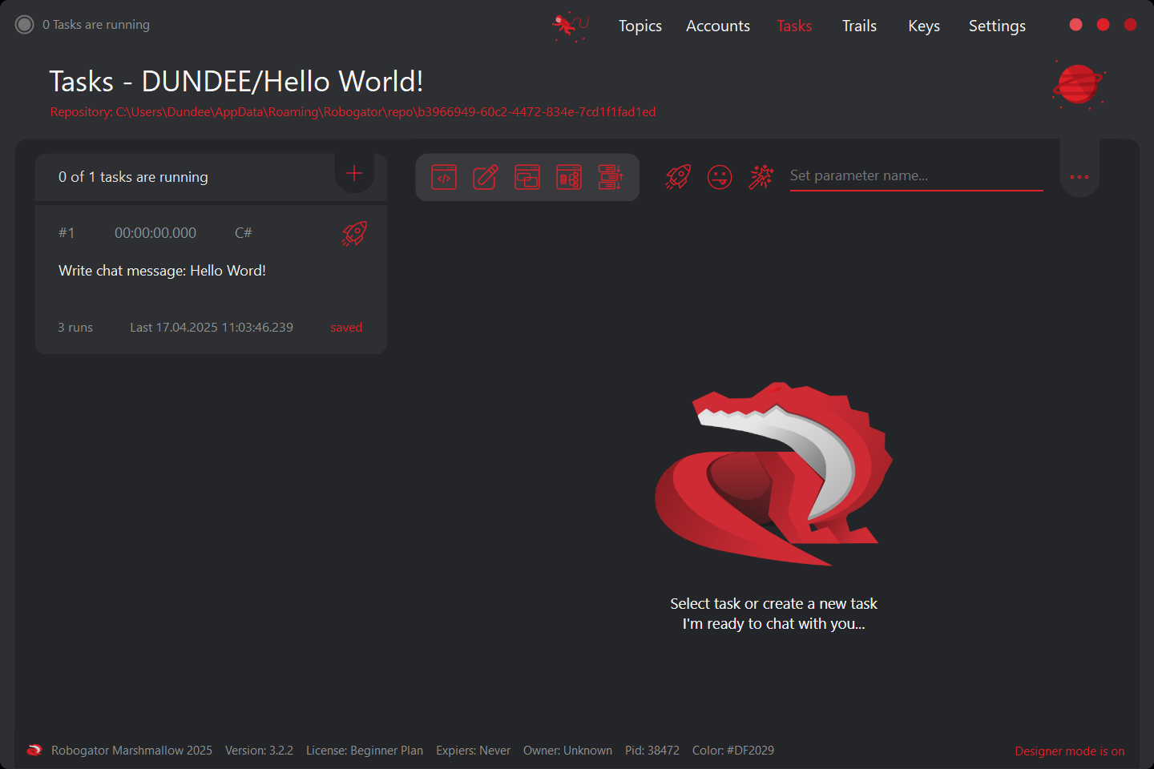Click the dizzy face icon
This screenshot has width=1154, height=769.
tap(720, 177)
